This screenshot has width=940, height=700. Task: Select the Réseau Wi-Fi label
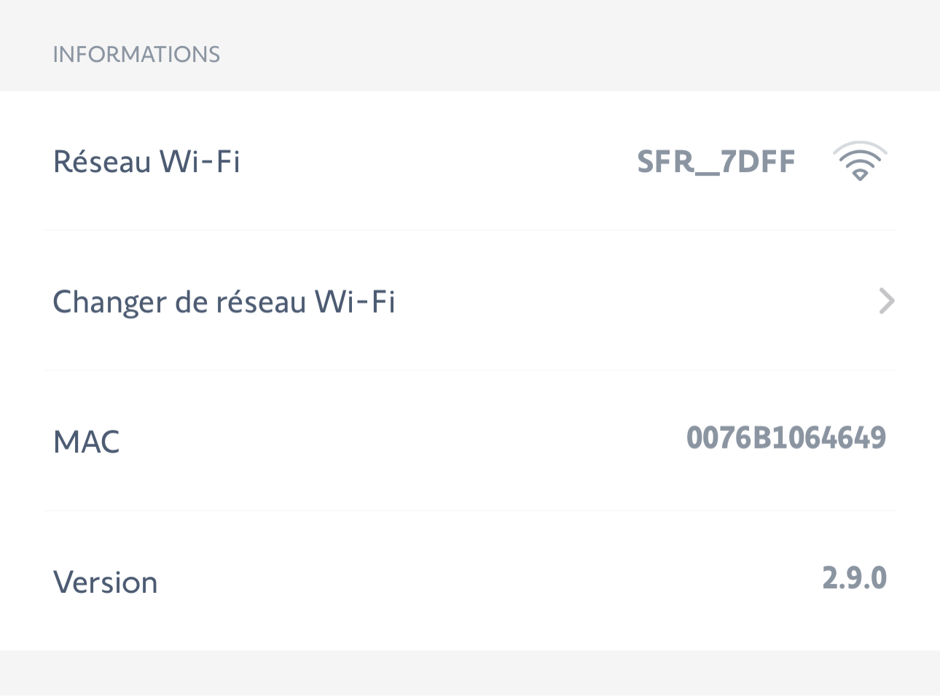[146, 161]
